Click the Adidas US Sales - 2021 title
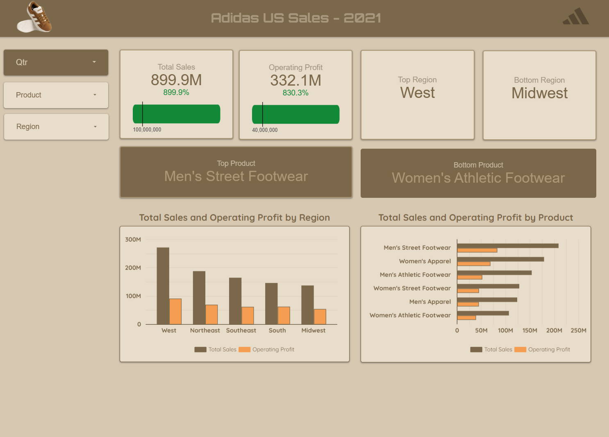 coord(296,18)
